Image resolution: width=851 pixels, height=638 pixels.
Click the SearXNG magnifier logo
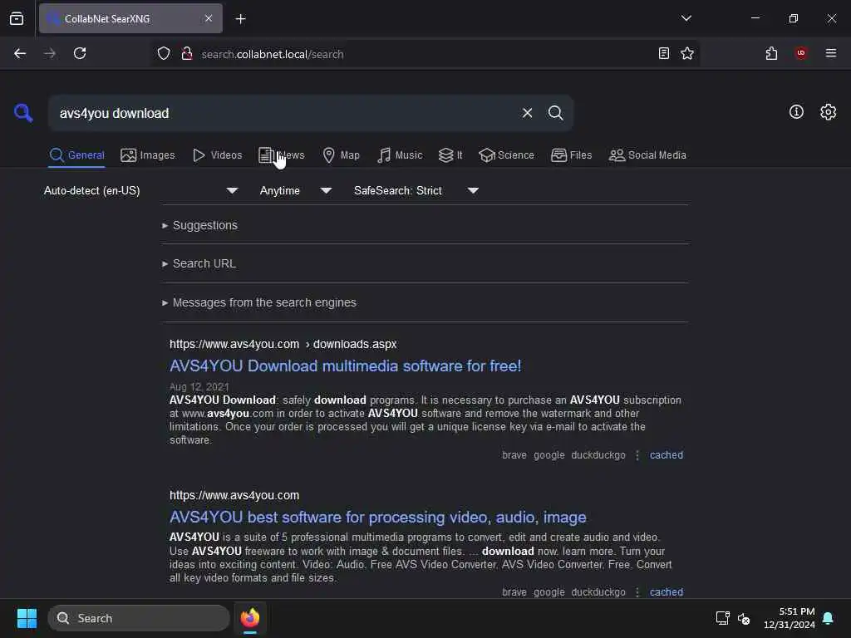click(23, 113)
